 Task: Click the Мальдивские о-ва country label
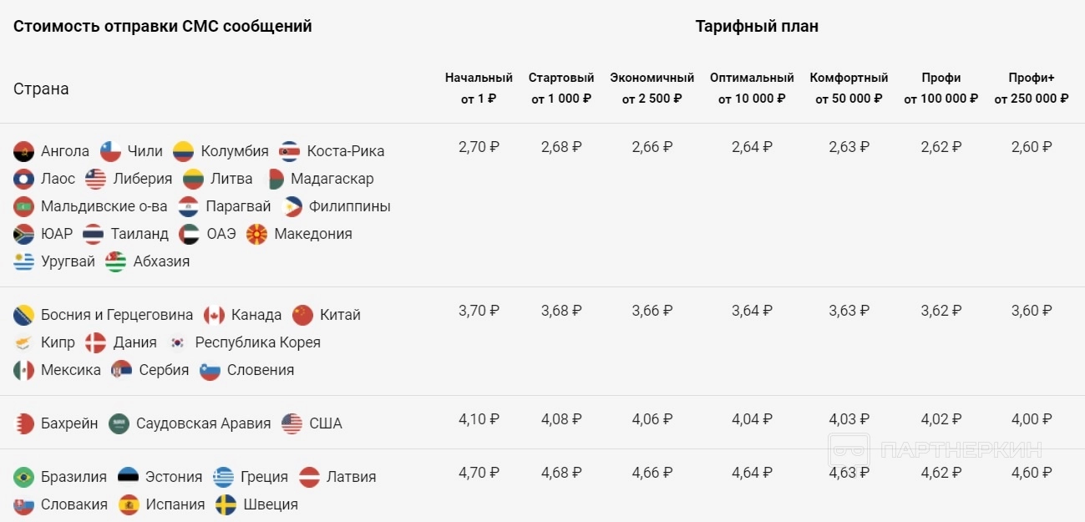point(104,206)
